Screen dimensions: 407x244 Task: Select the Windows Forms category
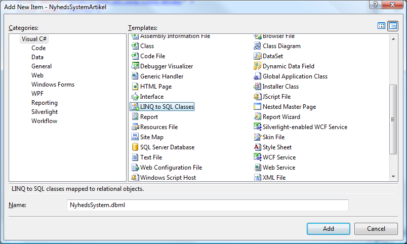pyautogui.click(x=53, y=85)
